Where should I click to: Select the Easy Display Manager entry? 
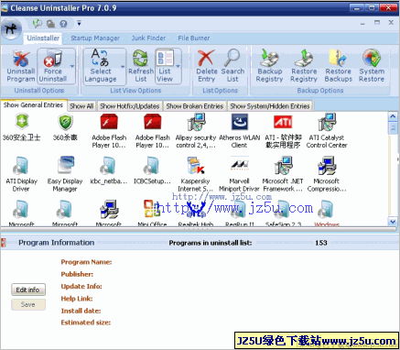tap(65, 174)
